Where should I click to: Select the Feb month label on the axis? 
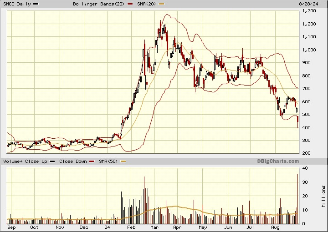coord(131,227)
